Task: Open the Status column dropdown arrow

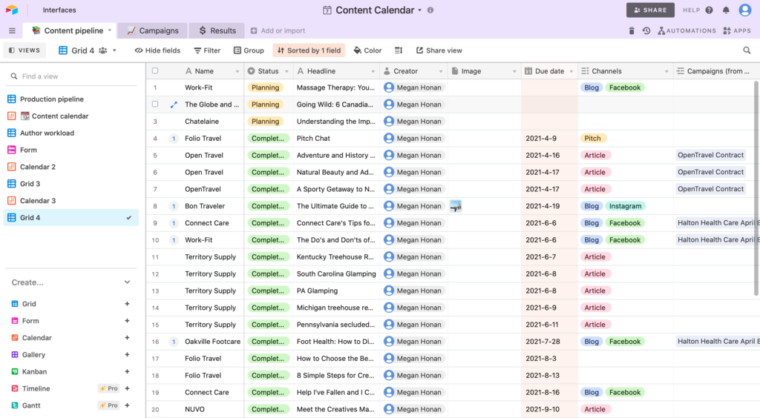Action: point(286,71)
